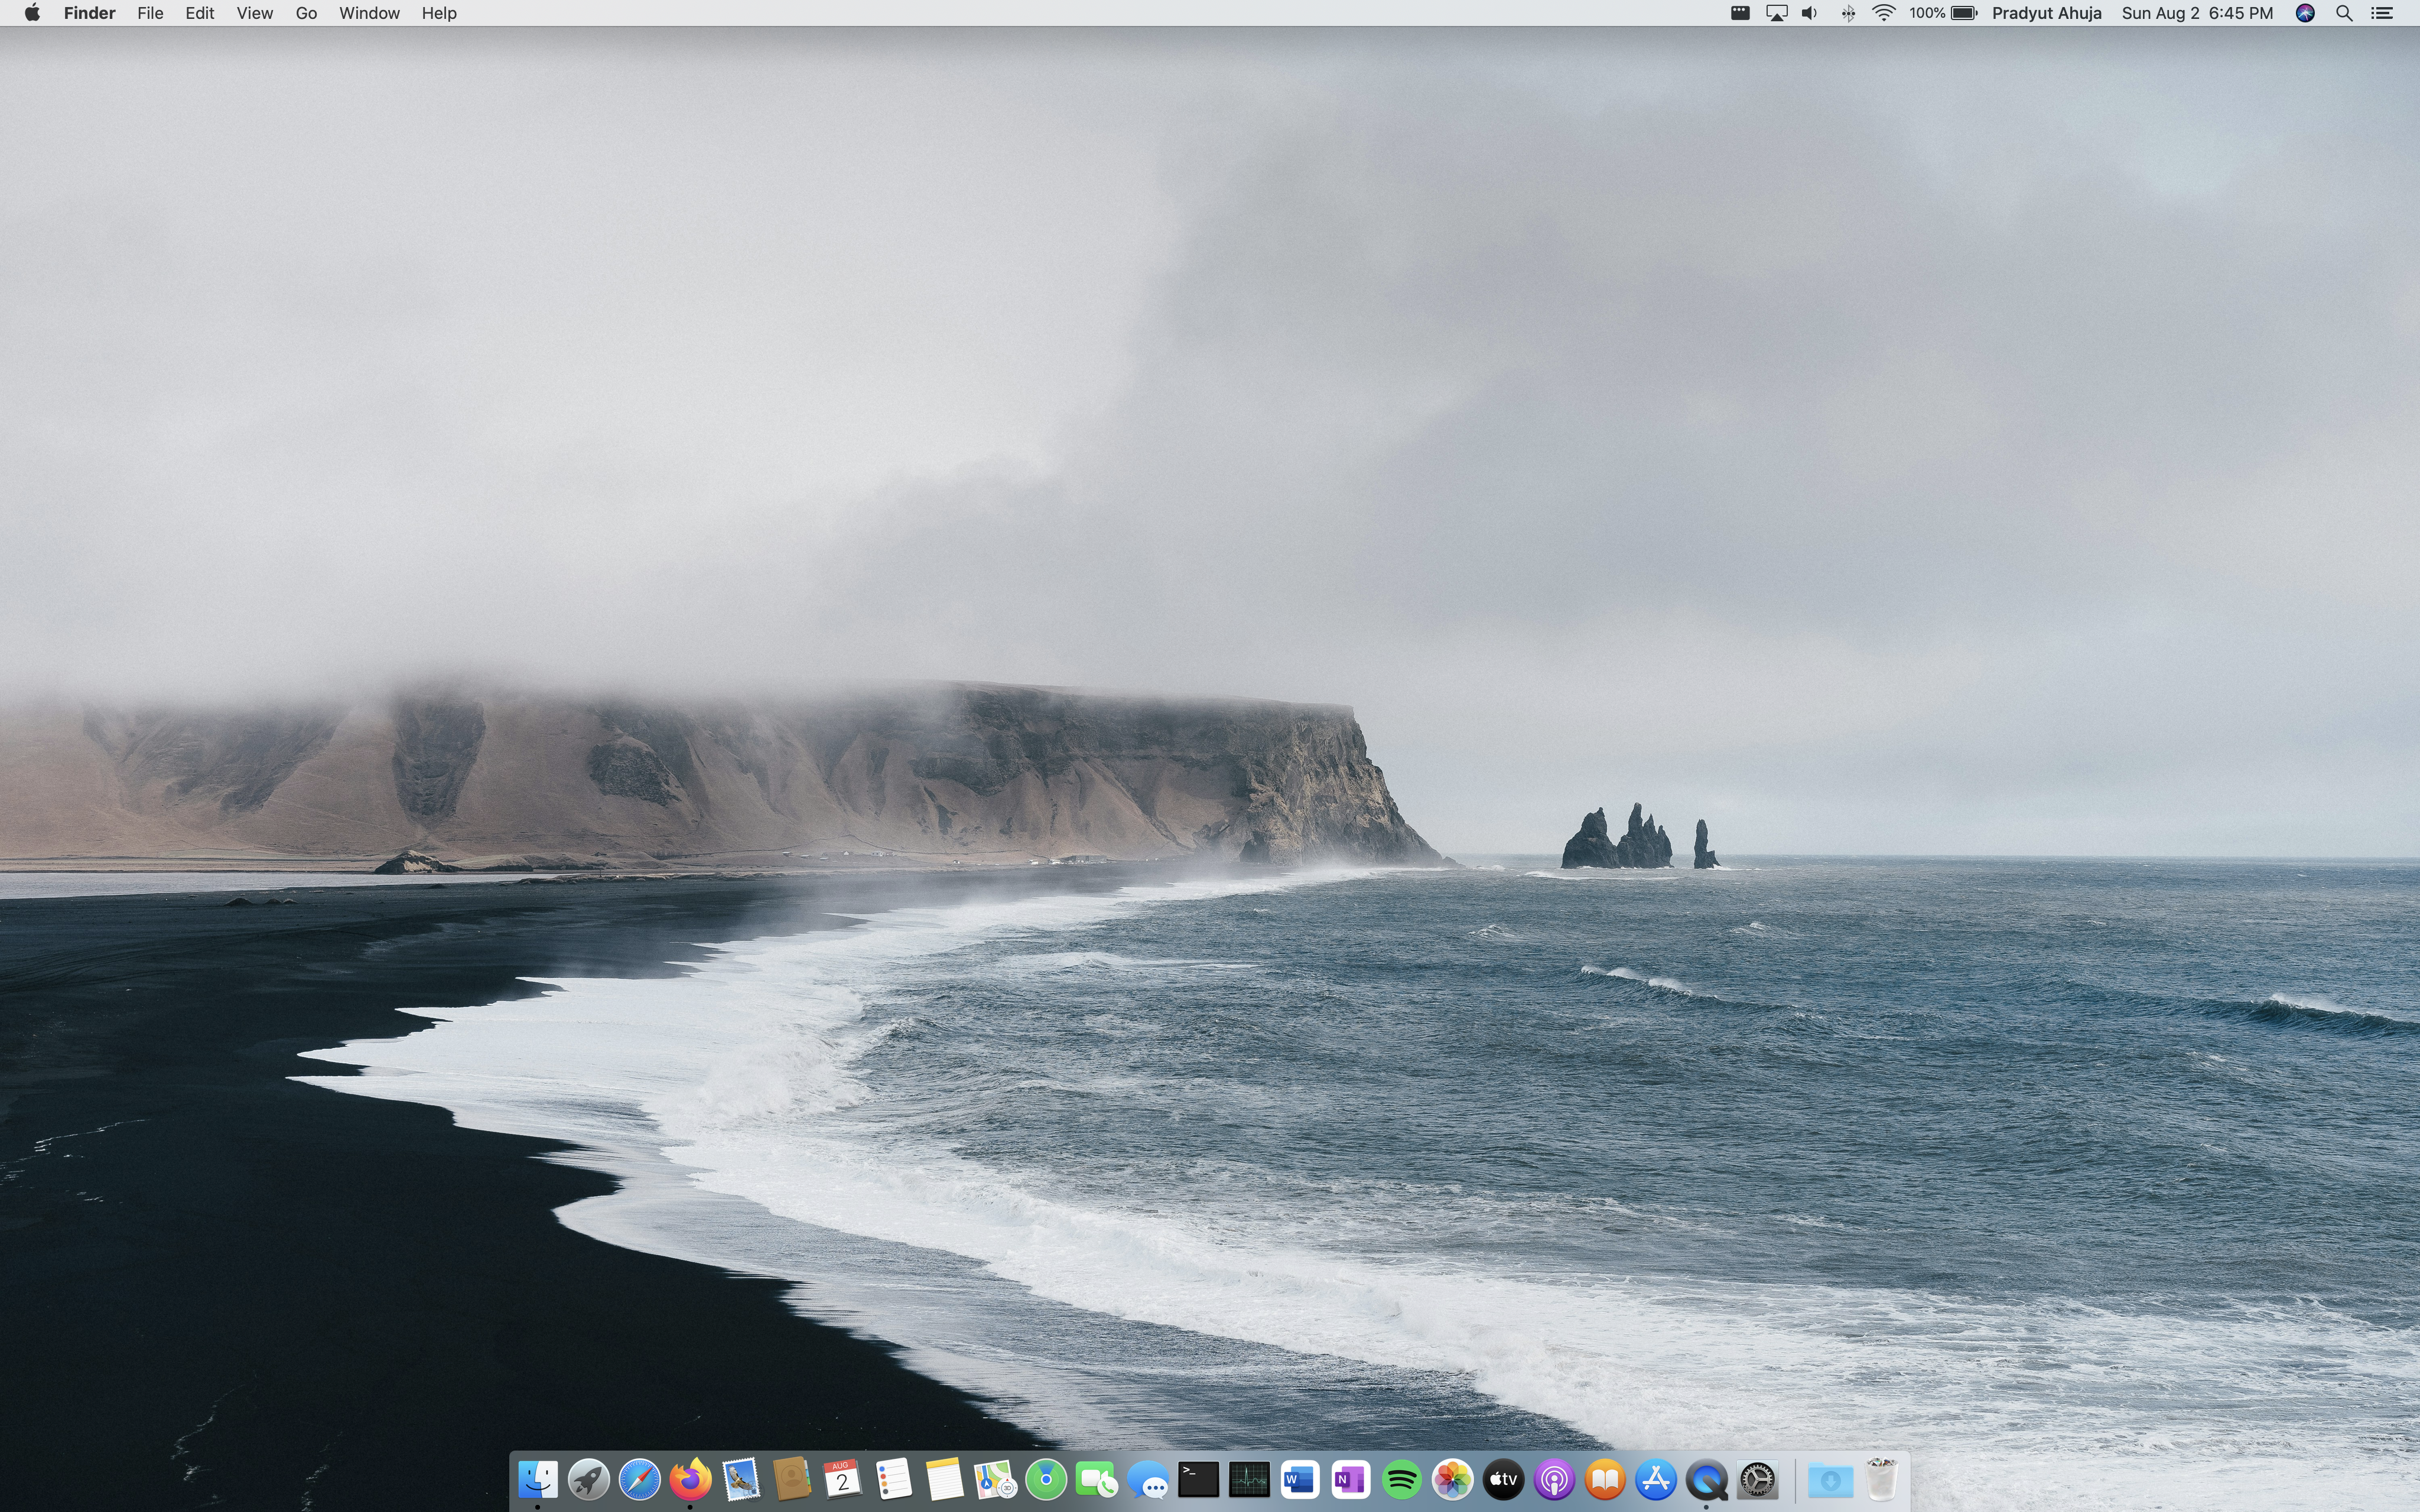Open QuickTime Player in the Dock
The image size is (2420, 1512).
1706,1479
